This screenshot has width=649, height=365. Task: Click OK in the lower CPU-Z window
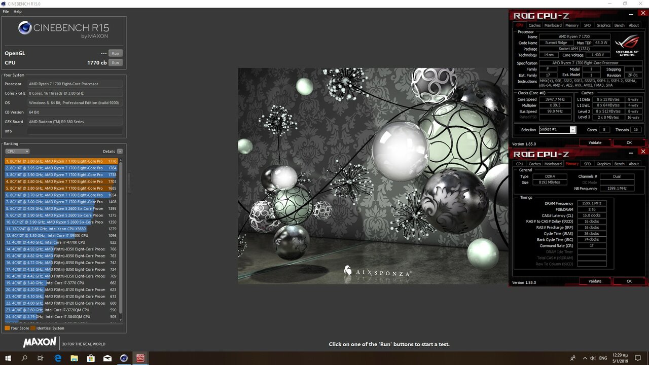pyautogui.click(x=629, y=281)
